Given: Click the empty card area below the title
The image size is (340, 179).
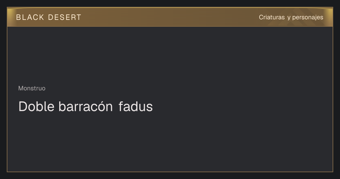Looking at the screenshot, I should click(x=170, y=142).
